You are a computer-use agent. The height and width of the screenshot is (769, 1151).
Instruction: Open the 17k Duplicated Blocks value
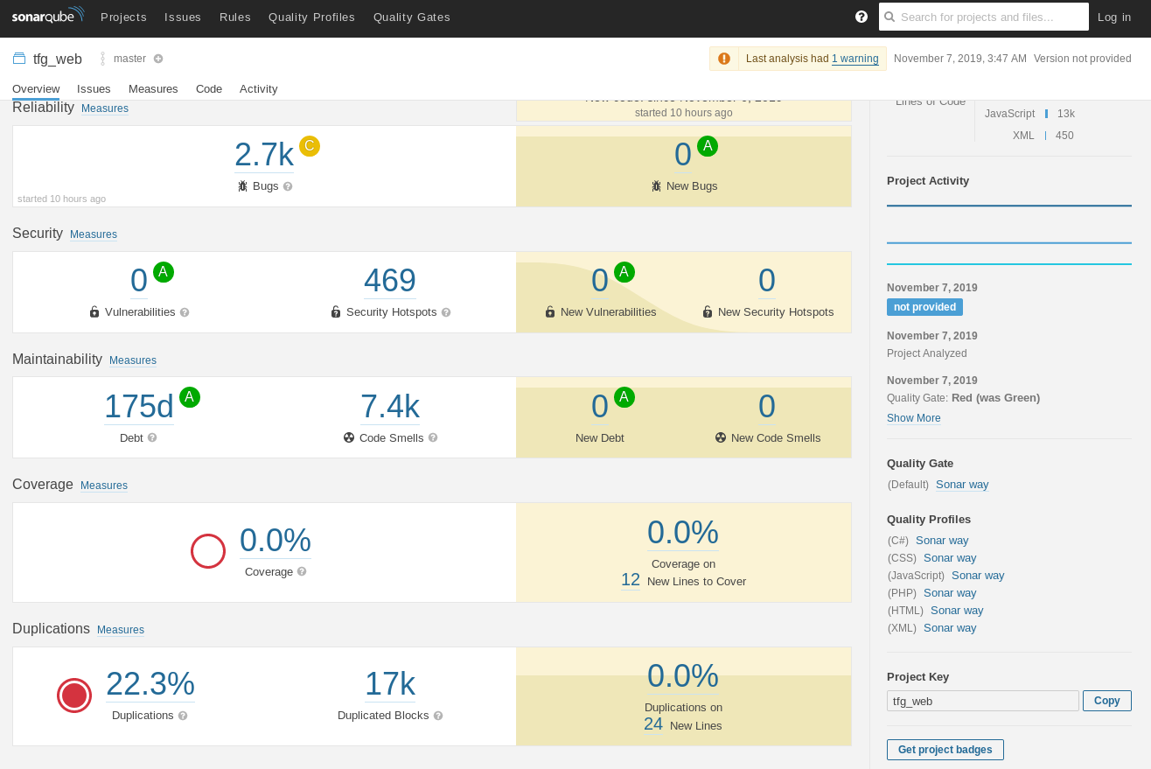click(x=390, y=684)
